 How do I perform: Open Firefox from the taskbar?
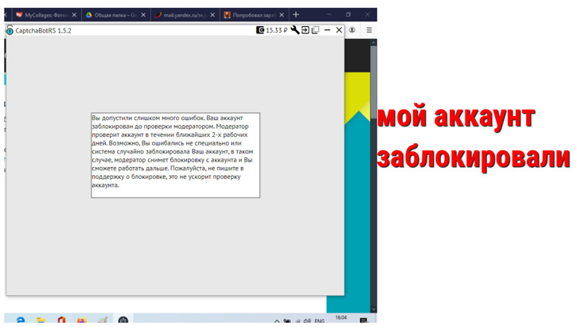[82, 320]
